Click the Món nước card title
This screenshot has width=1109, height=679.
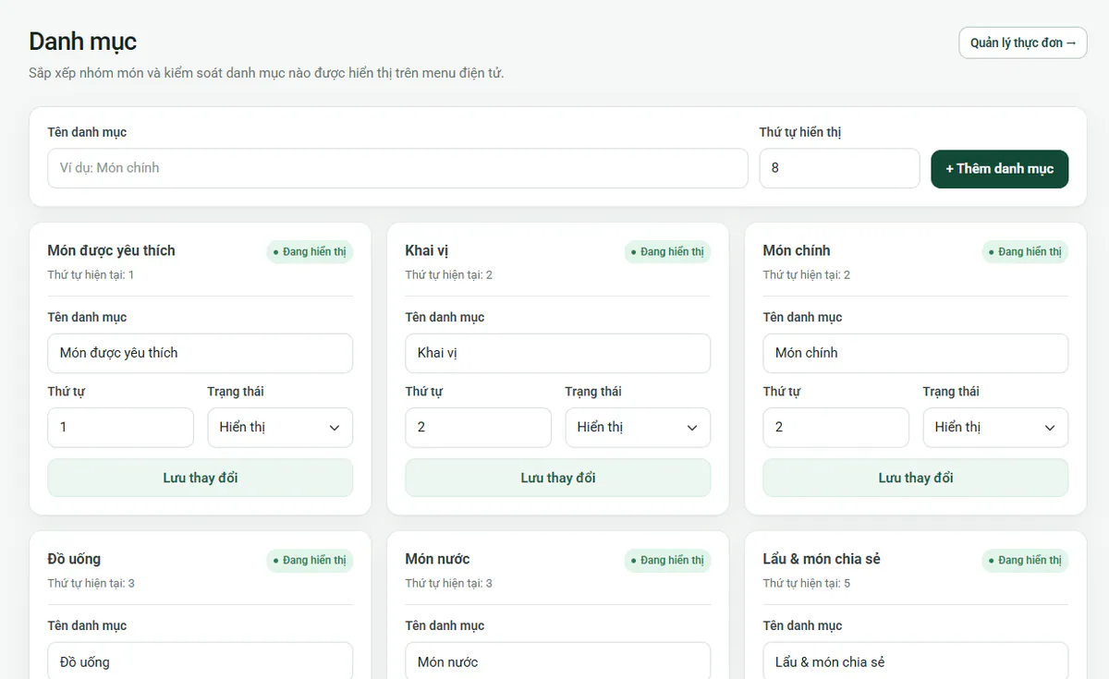[437, 559]
